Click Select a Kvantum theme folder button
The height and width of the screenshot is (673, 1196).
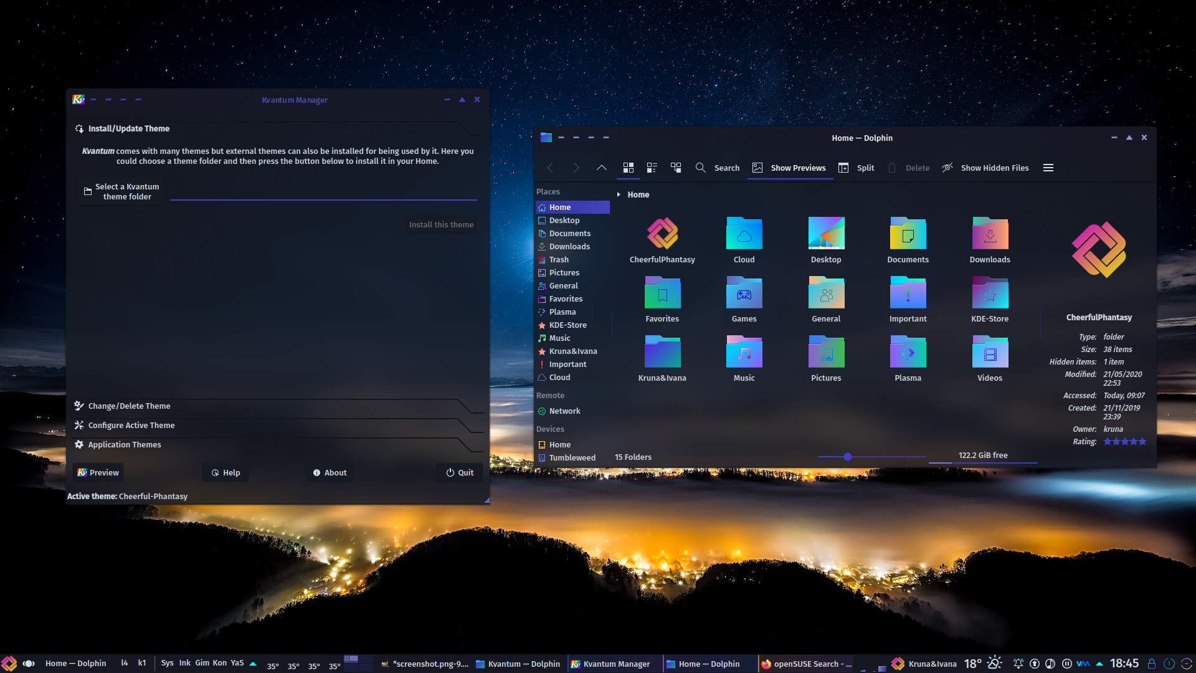(121, 191)
